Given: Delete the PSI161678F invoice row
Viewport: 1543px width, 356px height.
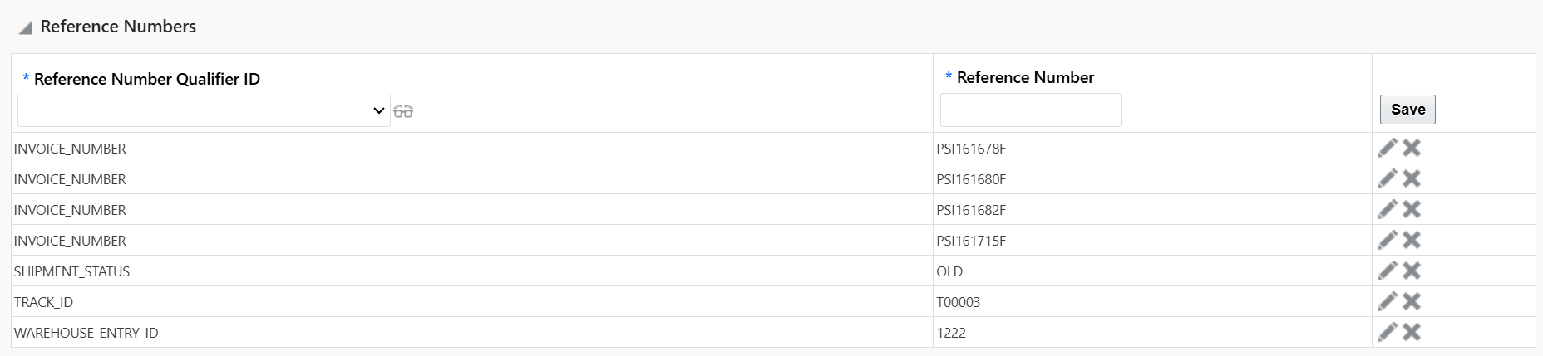Looking at the screenshot, I should (1412, 148).
